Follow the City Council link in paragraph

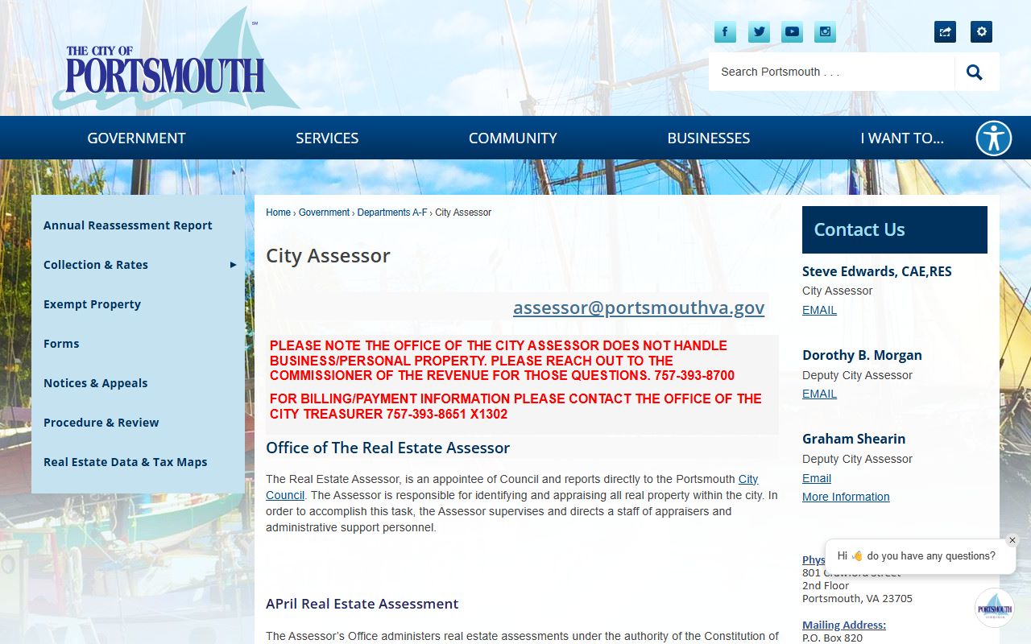tap(748, 479)
